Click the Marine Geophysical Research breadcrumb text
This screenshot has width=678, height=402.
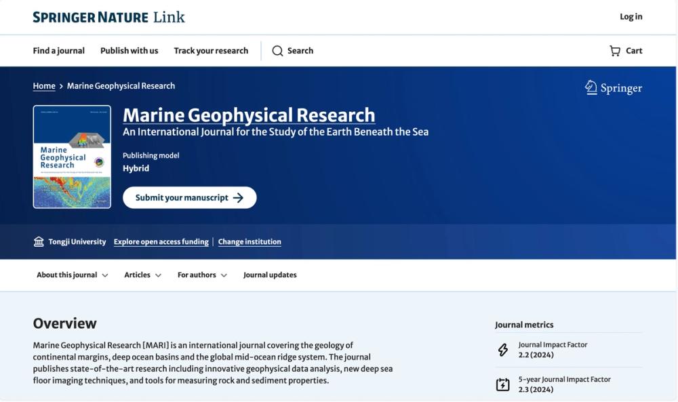[x=121, y=86]
